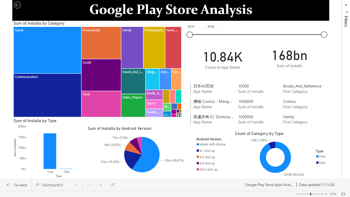
Task: Click the circled back arrow in header
Action: 17,5
